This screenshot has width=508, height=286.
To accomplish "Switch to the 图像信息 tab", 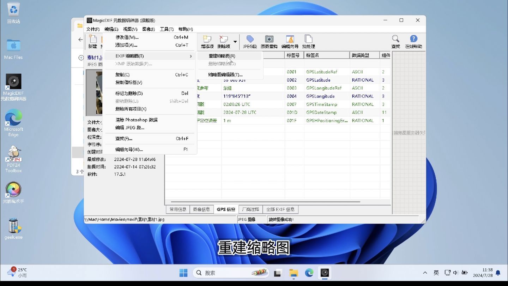I will (201, 209).
